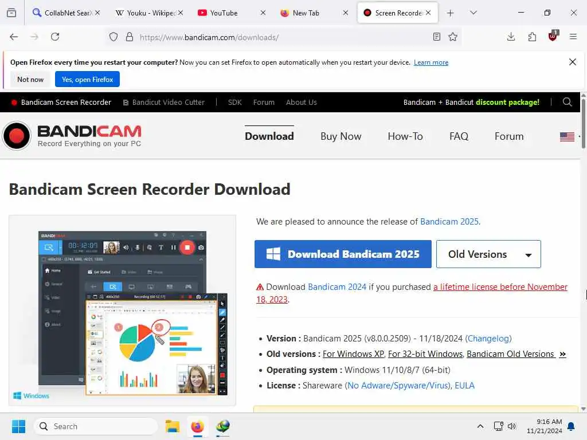Click the site security padlock icon
This screenshot has height=440, width=587.
click(x=130, y=37)
